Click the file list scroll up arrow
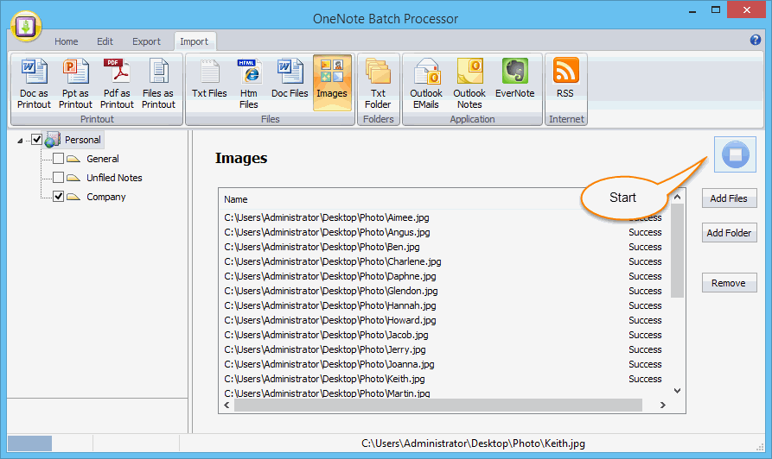The image size is (772, 459). click(678, 197)
